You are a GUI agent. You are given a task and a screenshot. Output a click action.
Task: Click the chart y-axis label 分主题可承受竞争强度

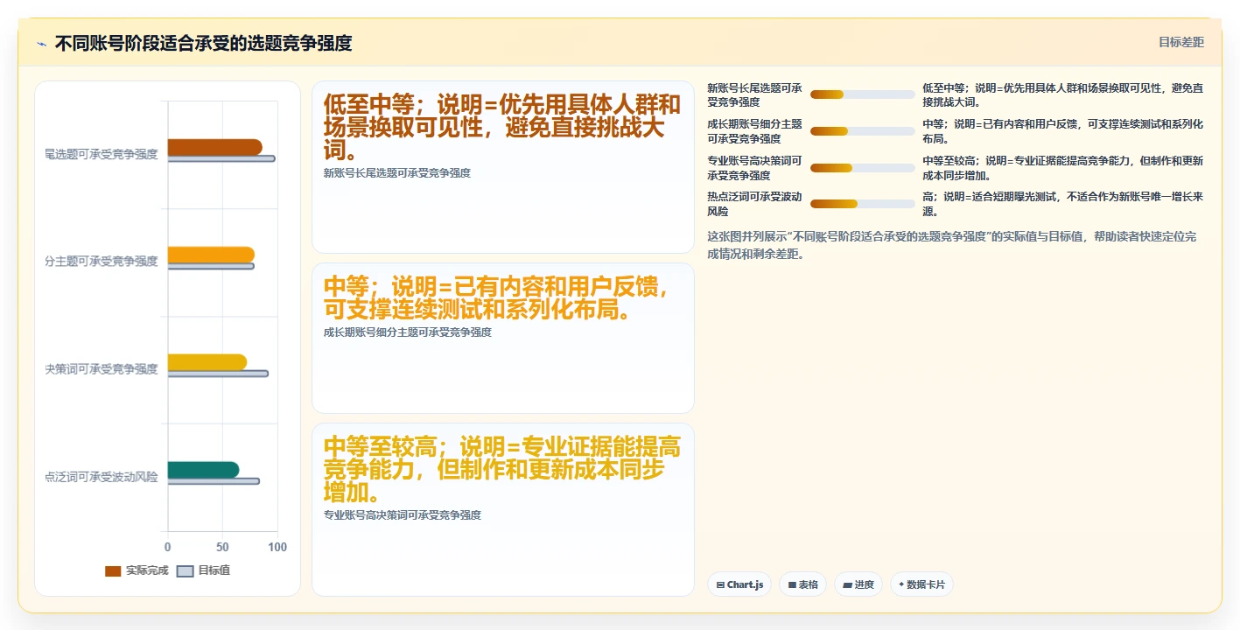tap(102, 262)
